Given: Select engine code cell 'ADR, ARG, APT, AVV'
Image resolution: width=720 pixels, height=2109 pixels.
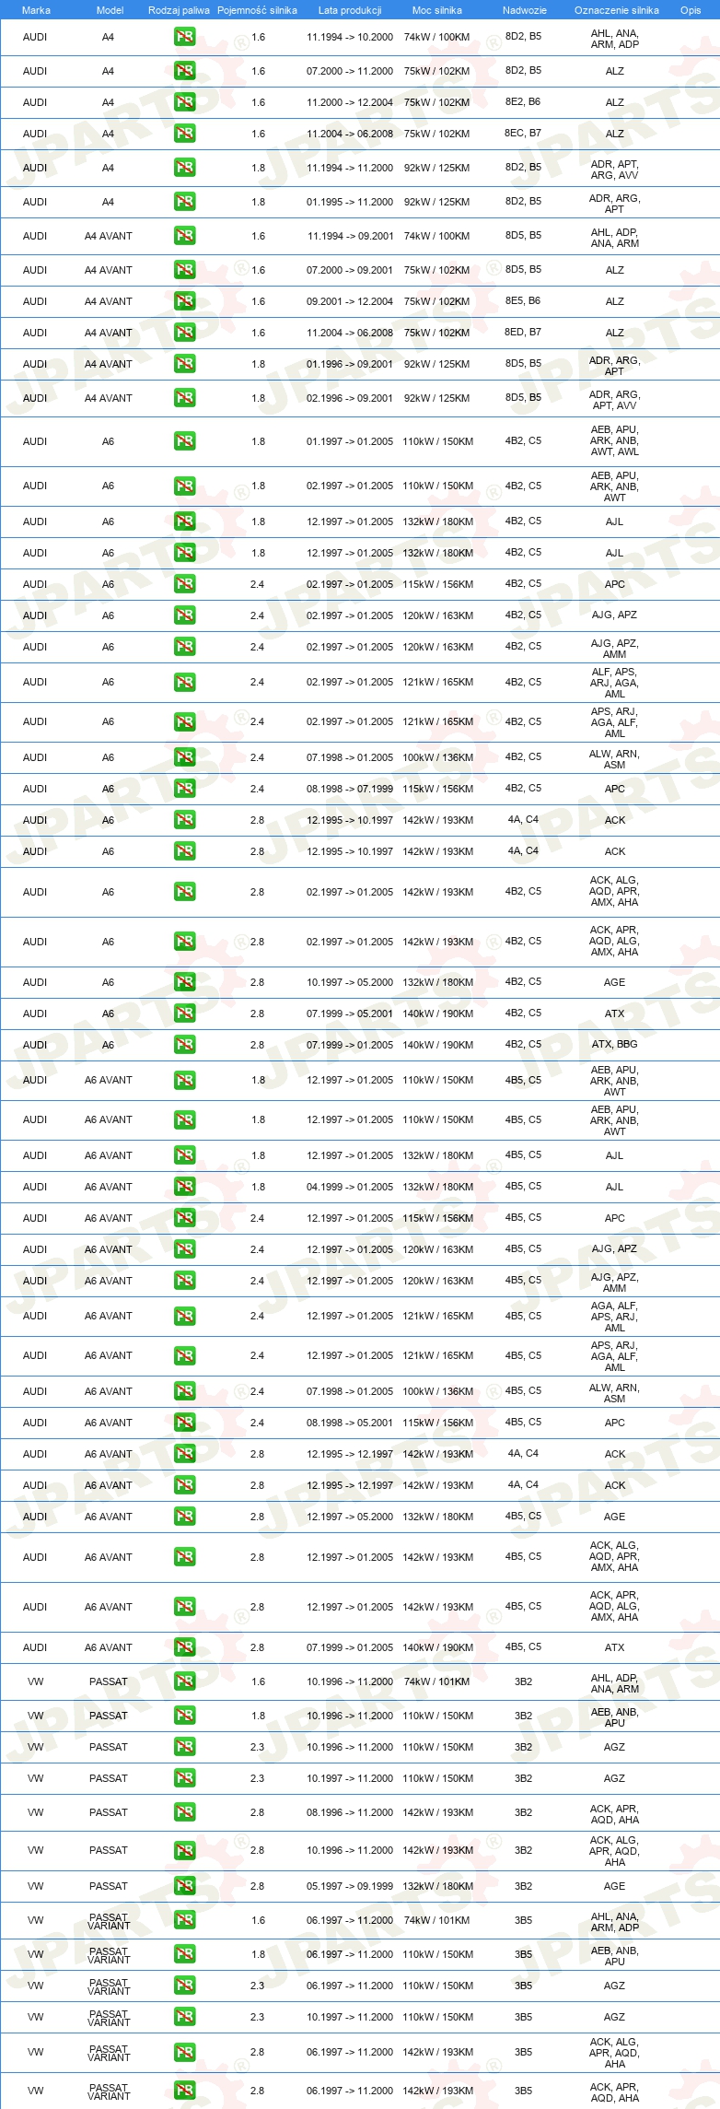Looking at the screenshot, I should pos(615,400).
